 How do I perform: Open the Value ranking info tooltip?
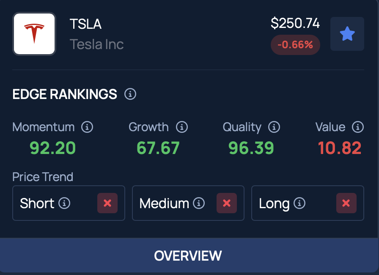coord(358,127)
